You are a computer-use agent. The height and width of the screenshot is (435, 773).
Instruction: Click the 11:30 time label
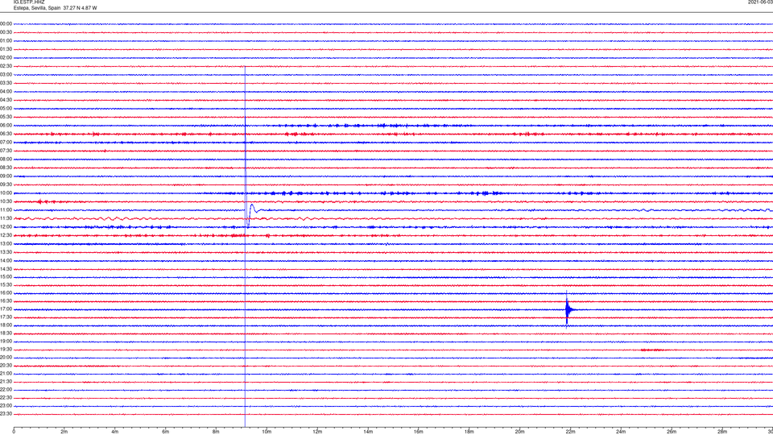(x=6, y=218)
